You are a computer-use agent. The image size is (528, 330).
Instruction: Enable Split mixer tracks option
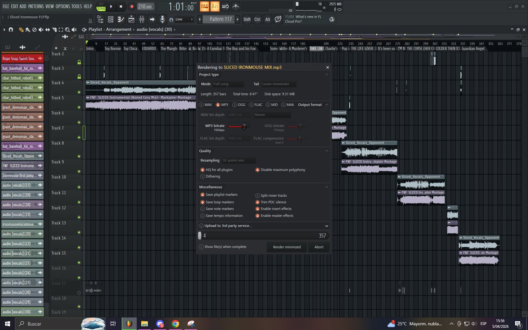[x=271, y=195]
